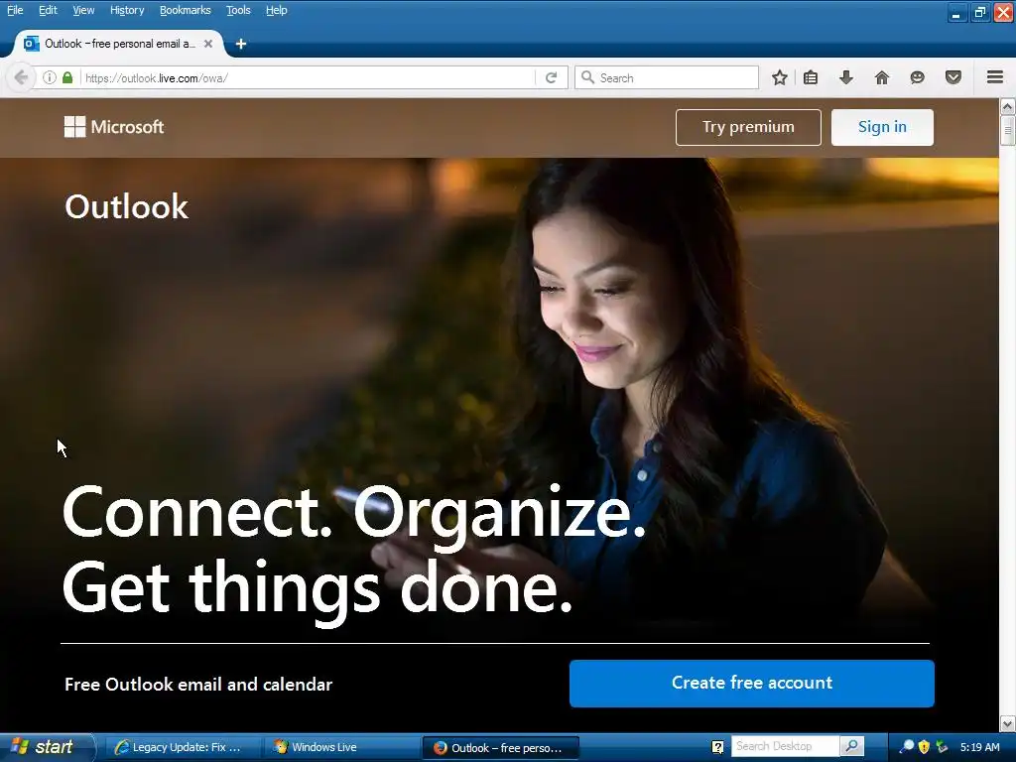Click the Search Desktop input field
1016x762 pixels.
(x=786, y=746)
